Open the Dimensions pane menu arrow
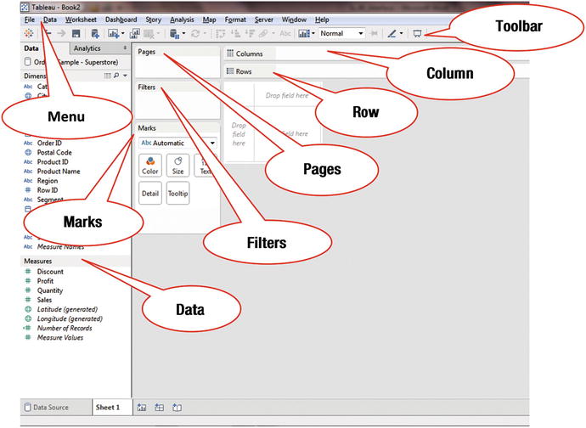The image size is (586, 428). pyautogui.click(x=125, y=76)
